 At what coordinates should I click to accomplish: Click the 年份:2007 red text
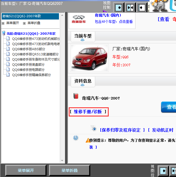pyautogui.click(x=121, y=65)
